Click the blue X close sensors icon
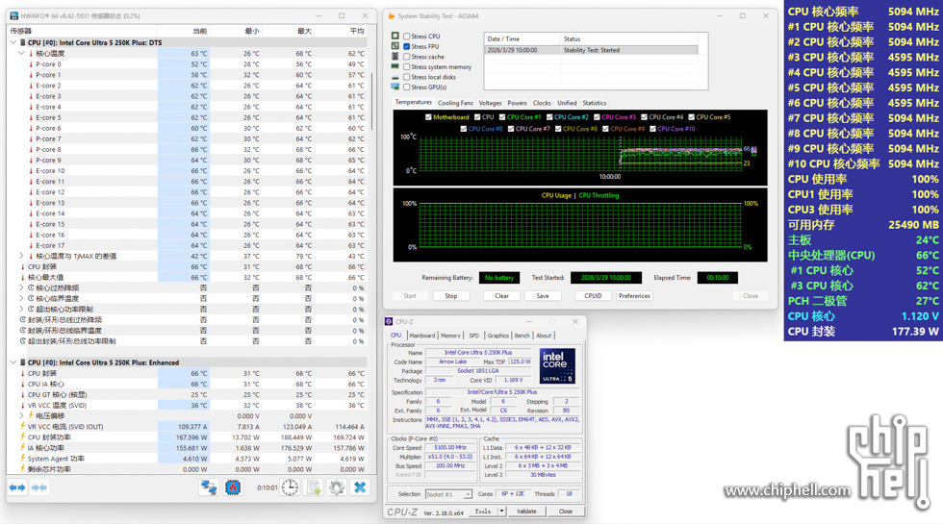This screenshot has height=524, width=943. coord(360,487)
